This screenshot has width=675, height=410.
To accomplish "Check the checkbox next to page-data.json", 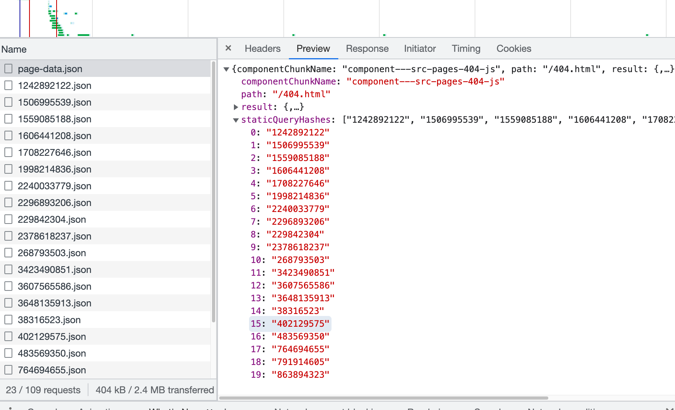I will pos(8,68).
